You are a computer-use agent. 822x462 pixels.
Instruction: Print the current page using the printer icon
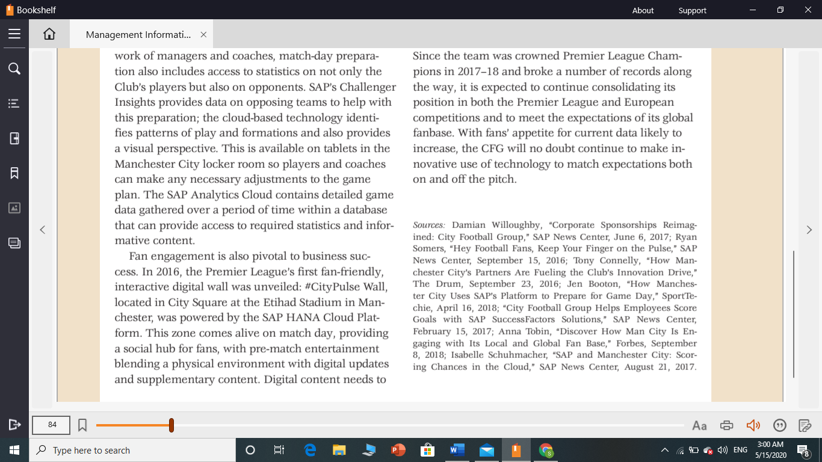click(x=726, y=425)
